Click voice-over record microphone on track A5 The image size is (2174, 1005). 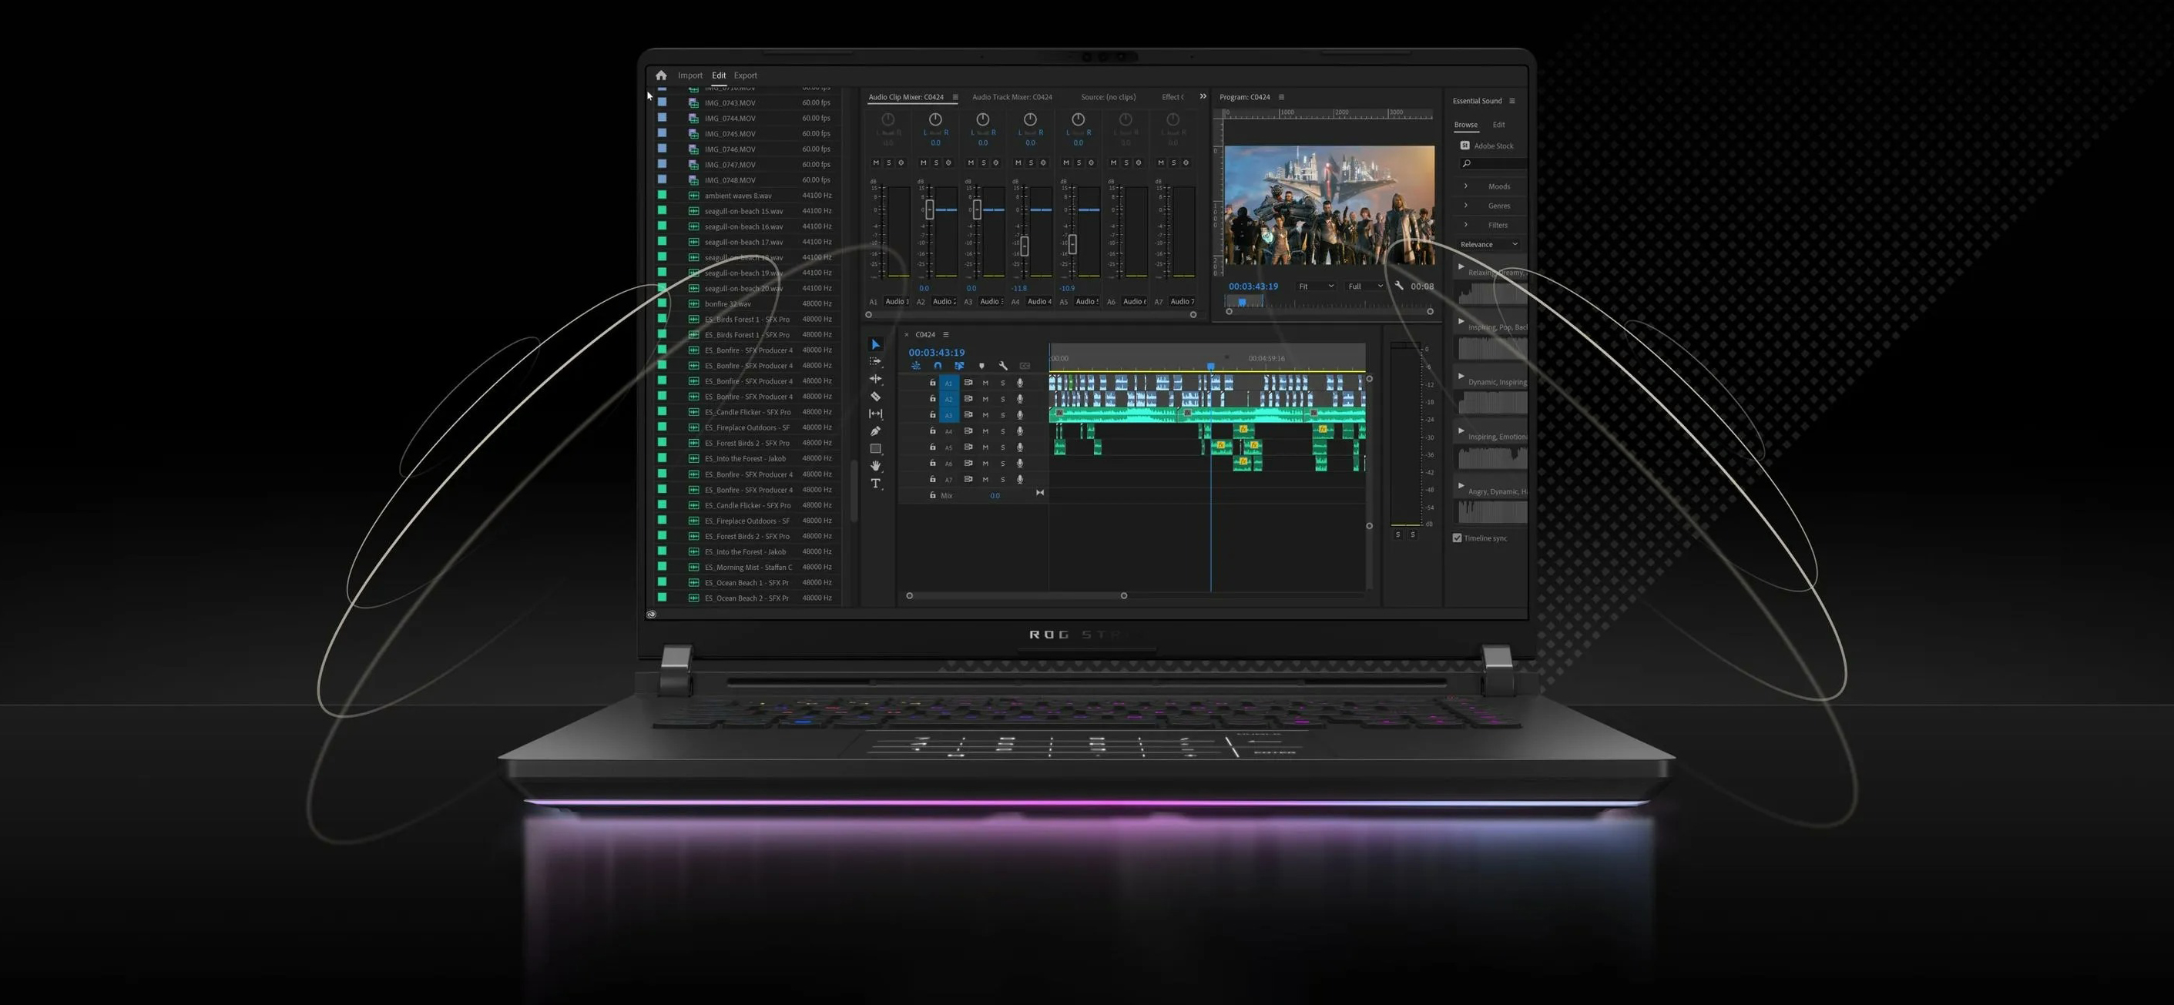click(x=1019, y=447)
